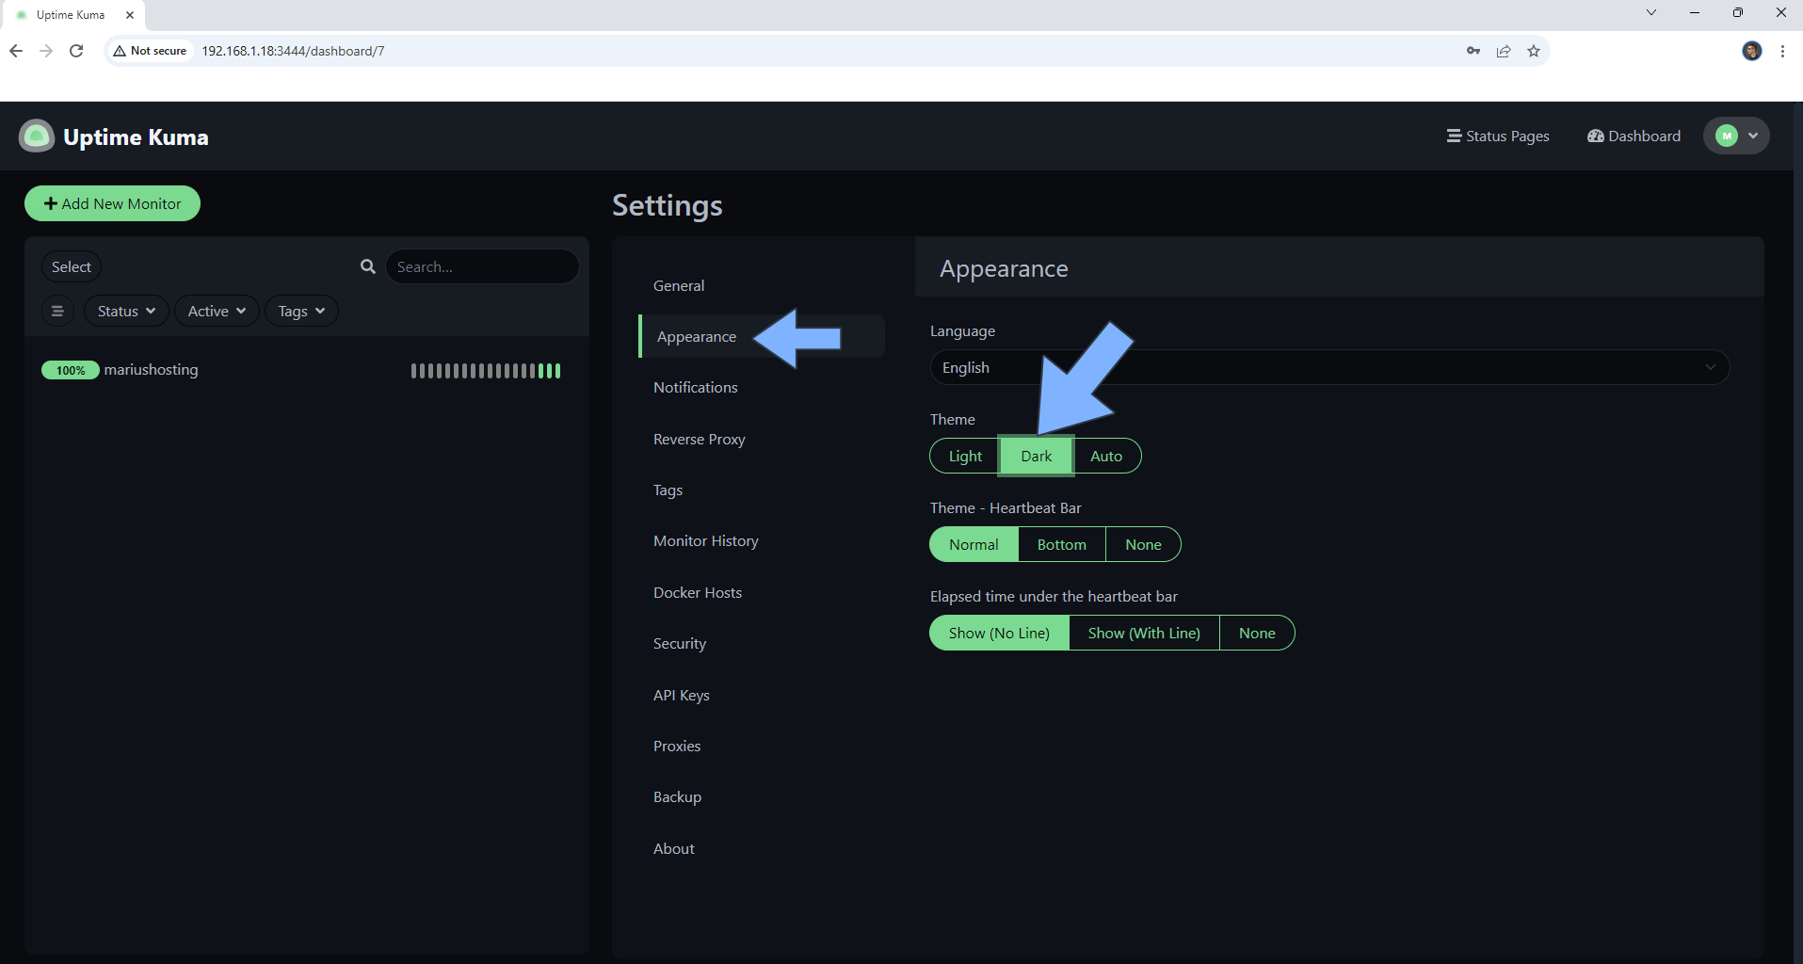Click the bookmark star in the address bar
This screenshot has height=964, width=1803.
(x=1534, y=51)
